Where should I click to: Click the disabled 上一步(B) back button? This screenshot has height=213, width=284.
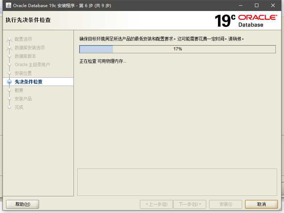tap(157, 204)
